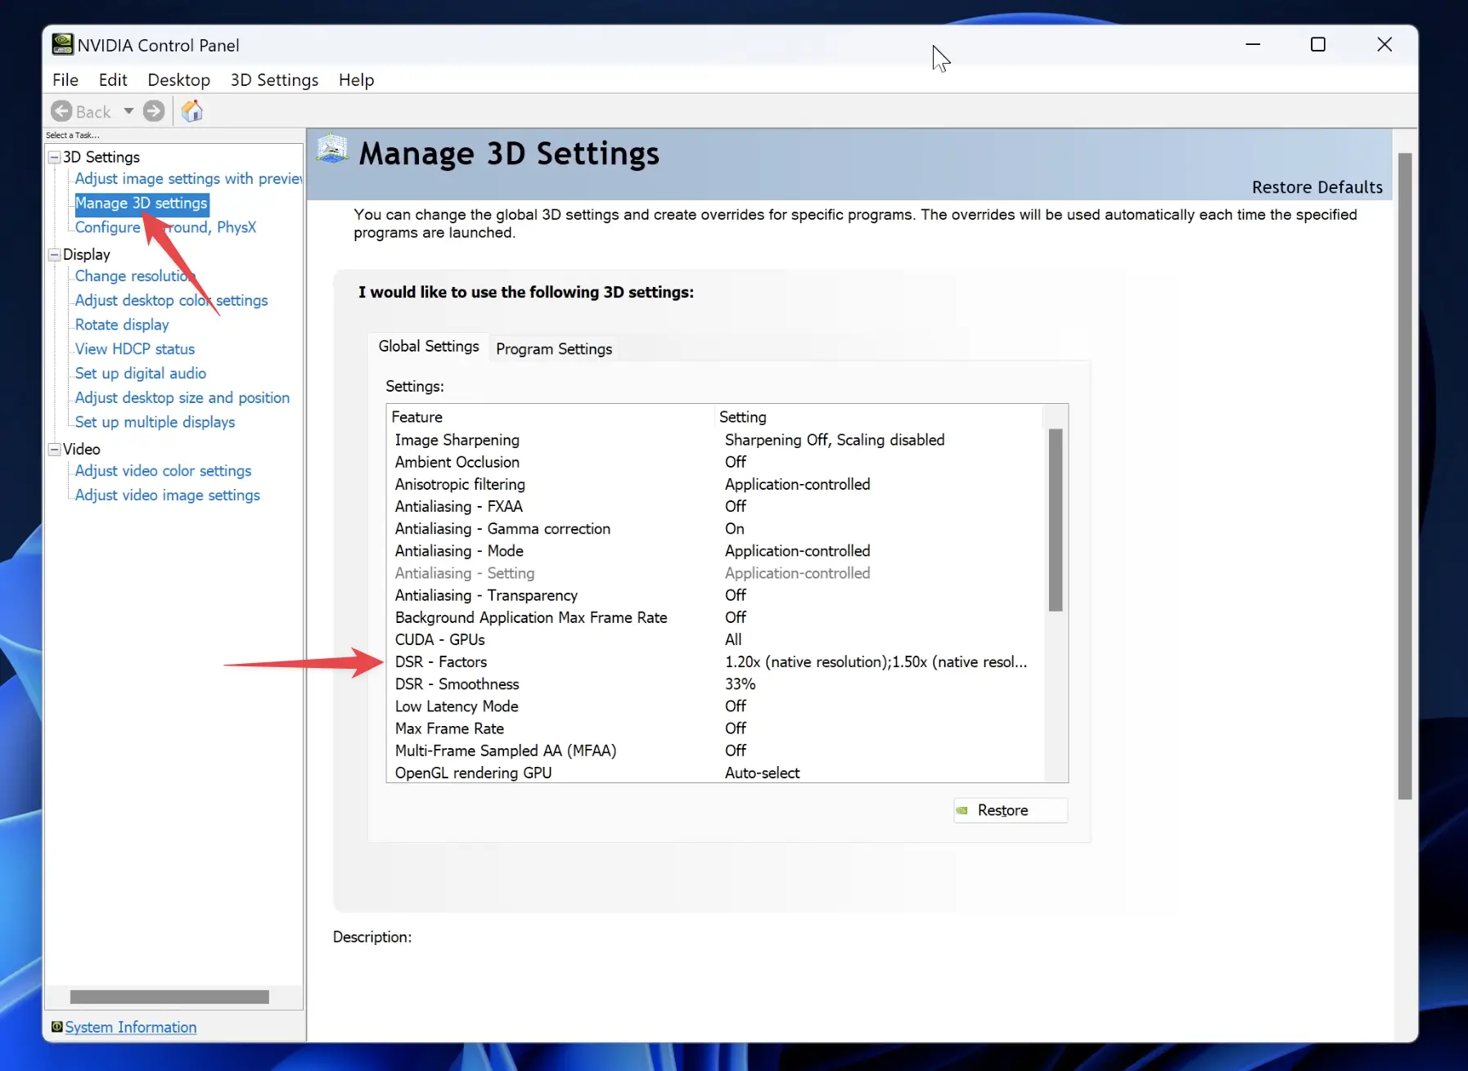
Task: Select DSR - Smoothness row
Action: pos(716,684)
